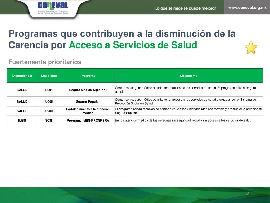
Task: Click mechanism text mentioning 'Unidades Médicas Móviles'
Action: [188, 111]
